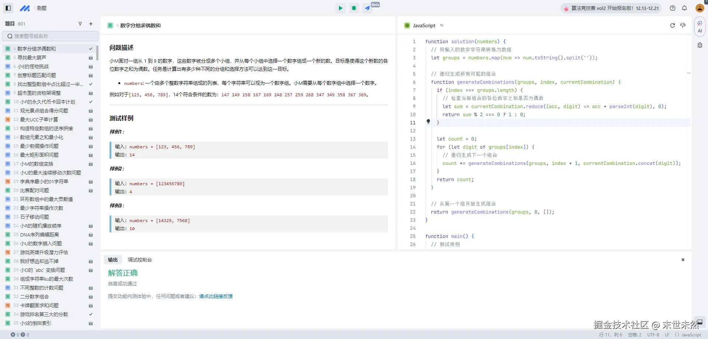Click the problem search input field
Image resolution: width=708 pixels, height=339 pixels.
click(51, 36)
